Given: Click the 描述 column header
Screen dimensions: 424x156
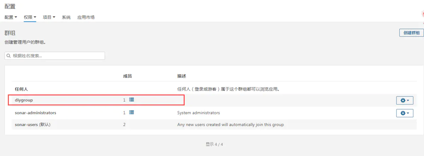Looking at the screenshot, I should (x=182, y=76).
